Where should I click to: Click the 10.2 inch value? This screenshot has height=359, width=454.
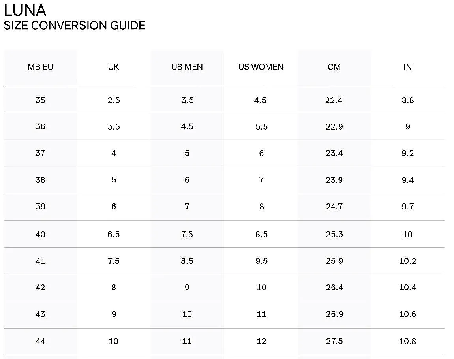coord(407,261)
